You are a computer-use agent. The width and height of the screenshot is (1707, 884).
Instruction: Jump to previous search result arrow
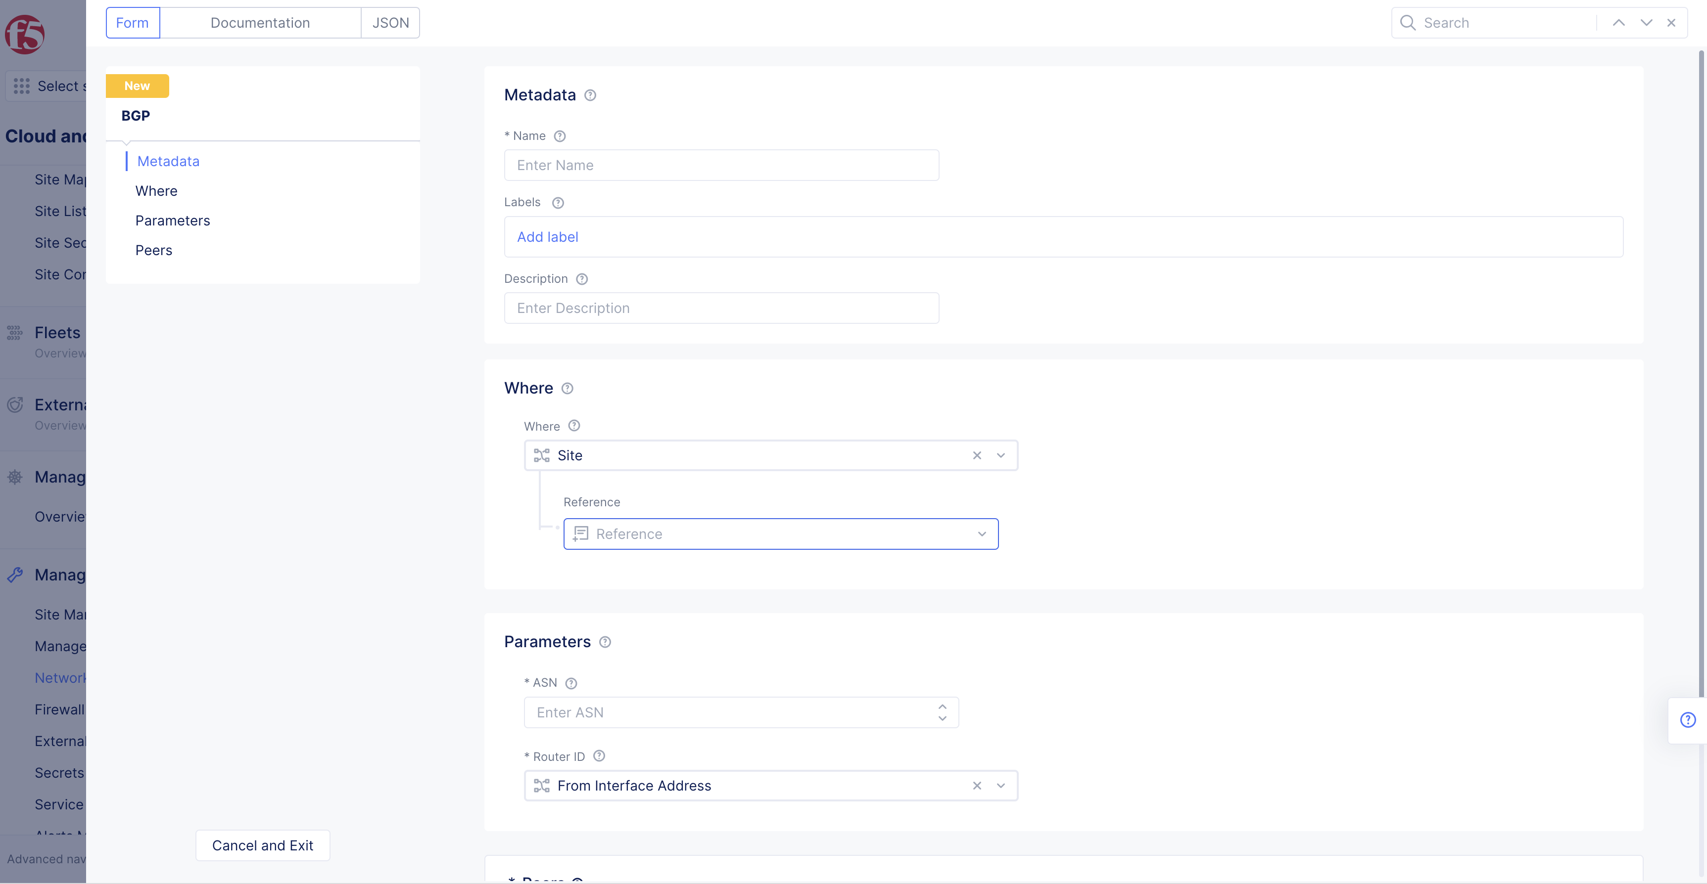click(x=1618, y=23)
